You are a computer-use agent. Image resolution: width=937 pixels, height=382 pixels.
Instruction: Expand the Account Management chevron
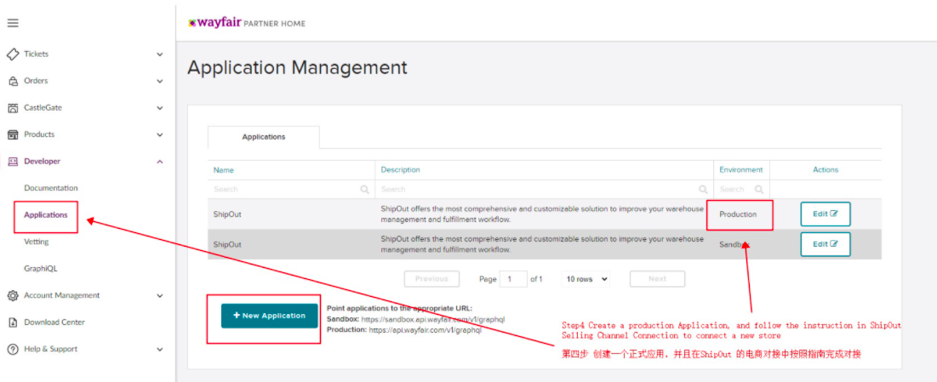tap(159, 295)
